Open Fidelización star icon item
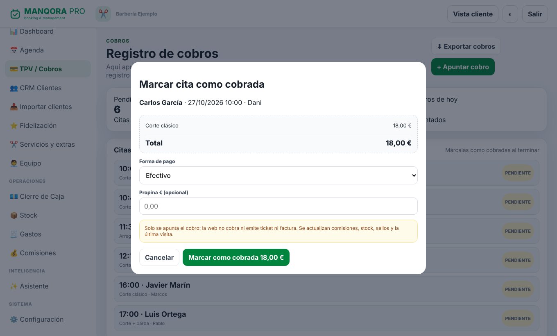The height and width of the screenshot is (336, 557). pos(14,126)
